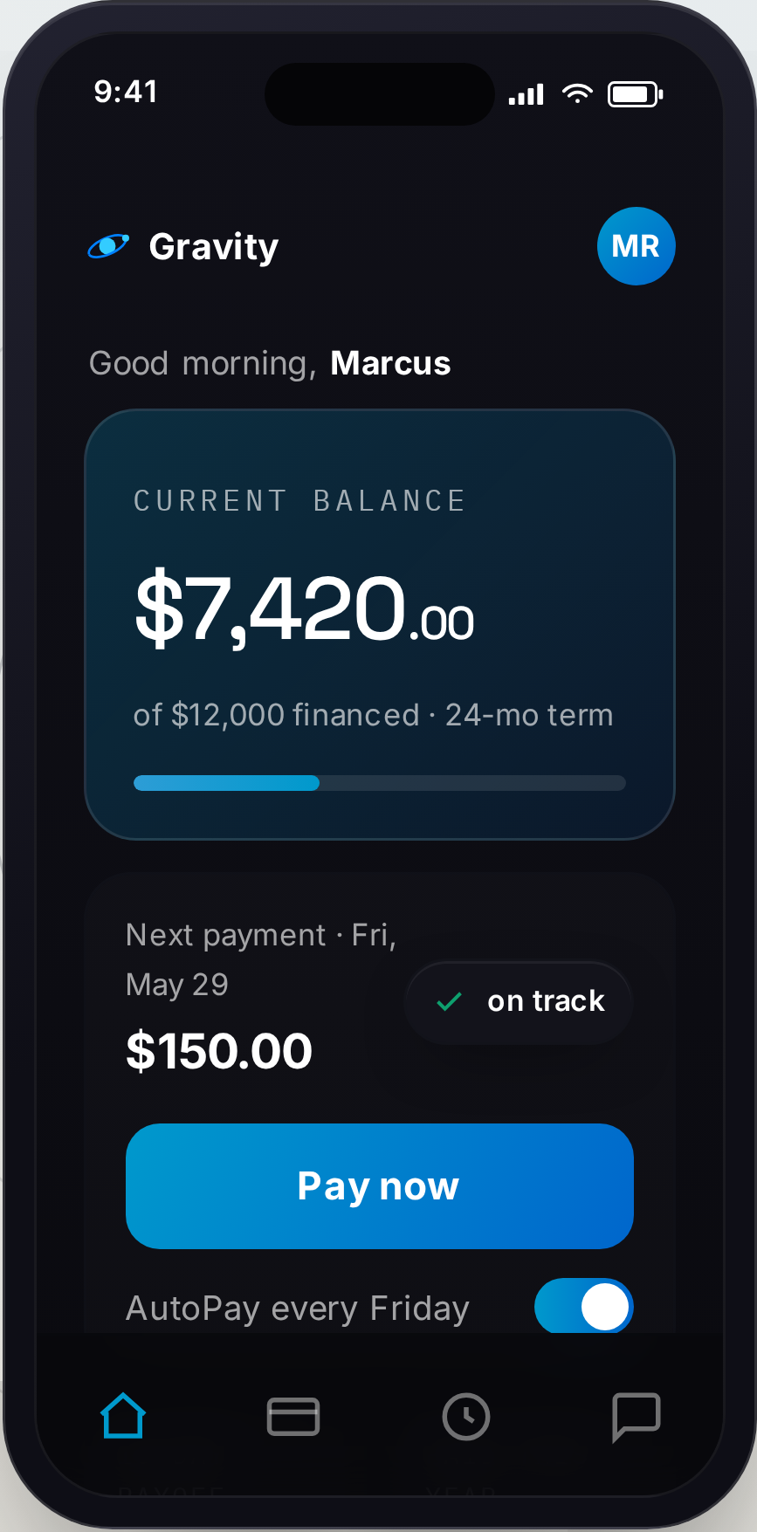Open the card payments tab icon
This screenshot has height=1532, width=757.
click(x=293, y=1416)
